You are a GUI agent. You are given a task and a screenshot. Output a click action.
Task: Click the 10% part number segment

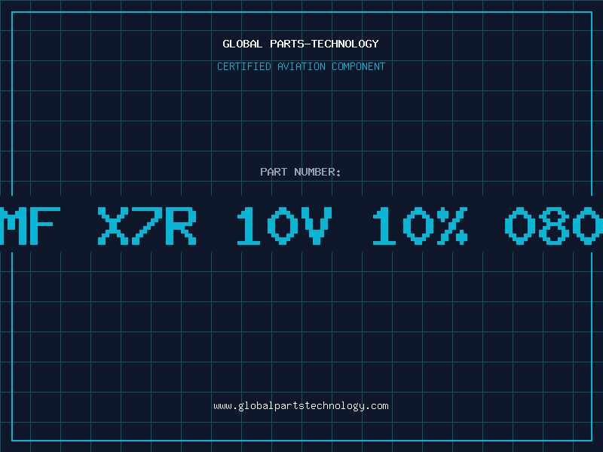coord(420,225)
